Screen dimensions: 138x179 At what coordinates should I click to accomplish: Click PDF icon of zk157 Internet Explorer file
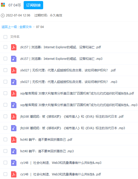(14, 47)
